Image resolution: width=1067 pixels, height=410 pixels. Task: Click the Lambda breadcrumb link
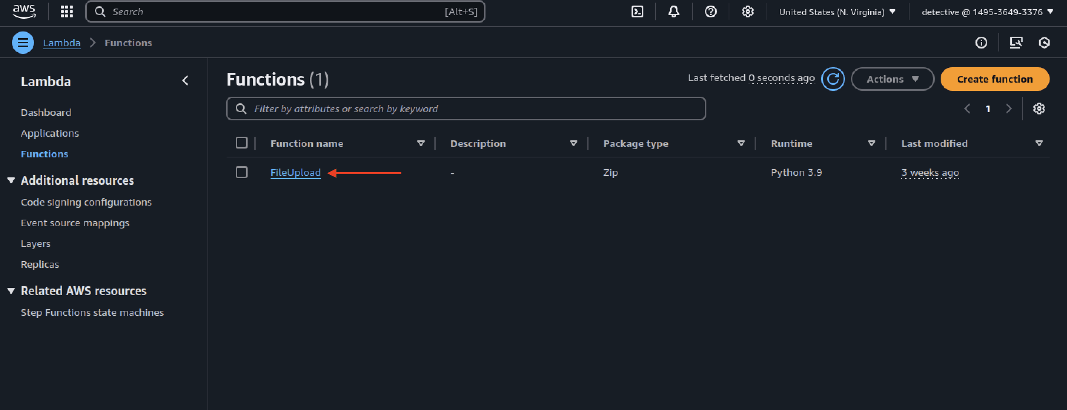pos(62,43)
